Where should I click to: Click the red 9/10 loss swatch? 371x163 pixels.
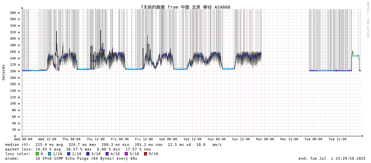tap(146, 154)
